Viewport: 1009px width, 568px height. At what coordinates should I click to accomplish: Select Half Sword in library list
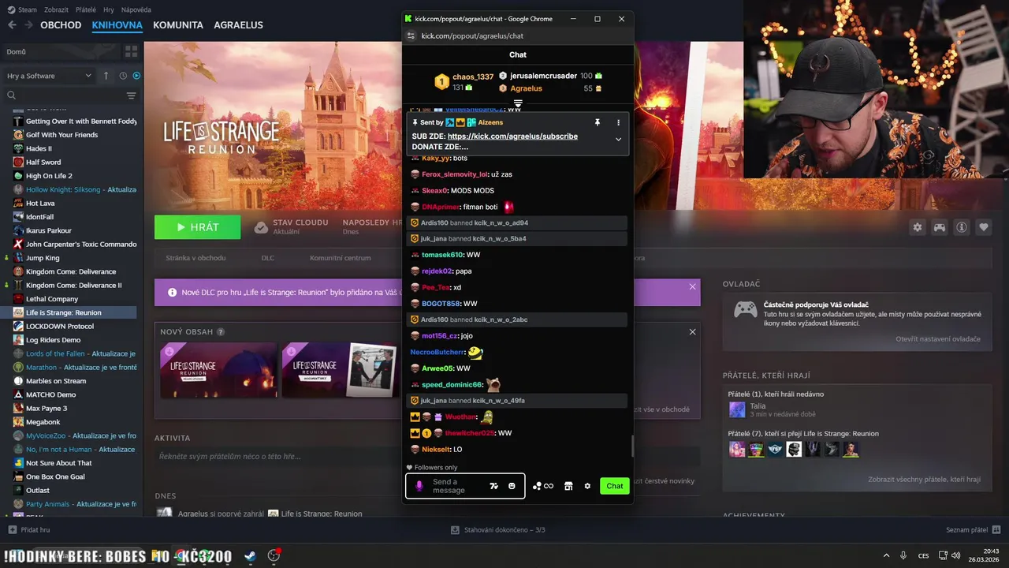(x=43, y=162)
